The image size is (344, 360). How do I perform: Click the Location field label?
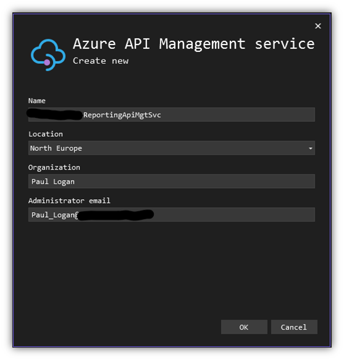coord(46,134)
